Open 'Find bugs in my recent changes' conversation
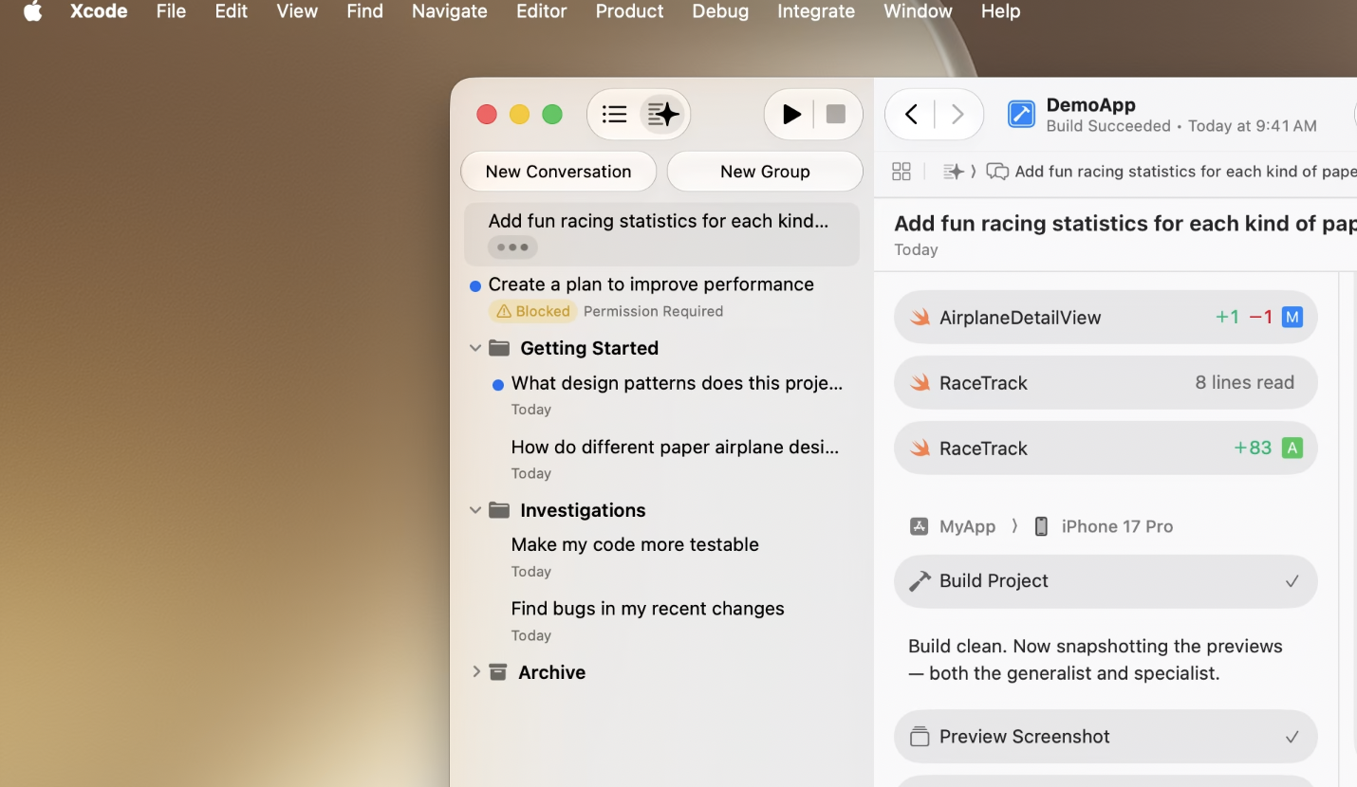 [x=661, y=620]
